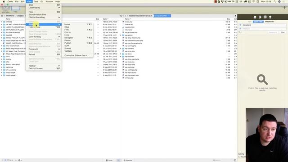Open the Window menu
Viewport: 288px width, 162px height.
(x=49, y=1)
